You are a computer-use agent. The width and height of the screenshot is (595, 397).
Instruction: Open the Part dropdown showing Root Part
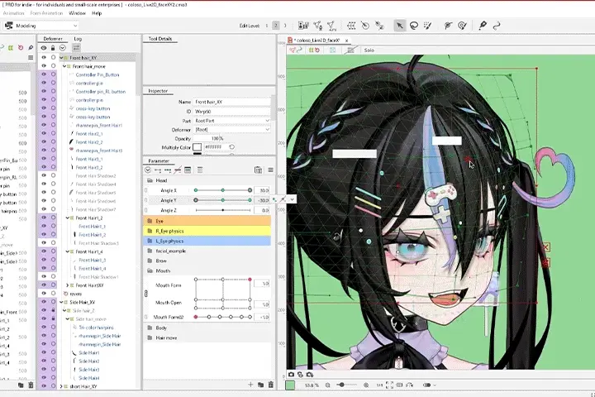[x=232, y=121]
